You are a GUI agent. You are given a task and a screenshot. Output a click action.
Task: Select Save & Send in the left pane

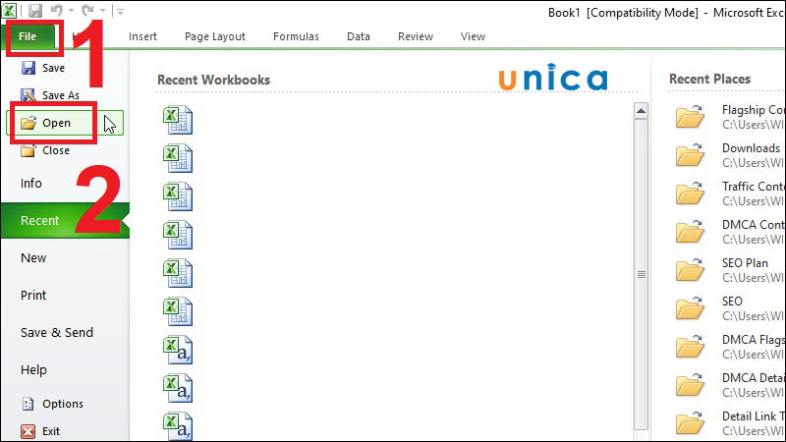click(x=57, y=333)
